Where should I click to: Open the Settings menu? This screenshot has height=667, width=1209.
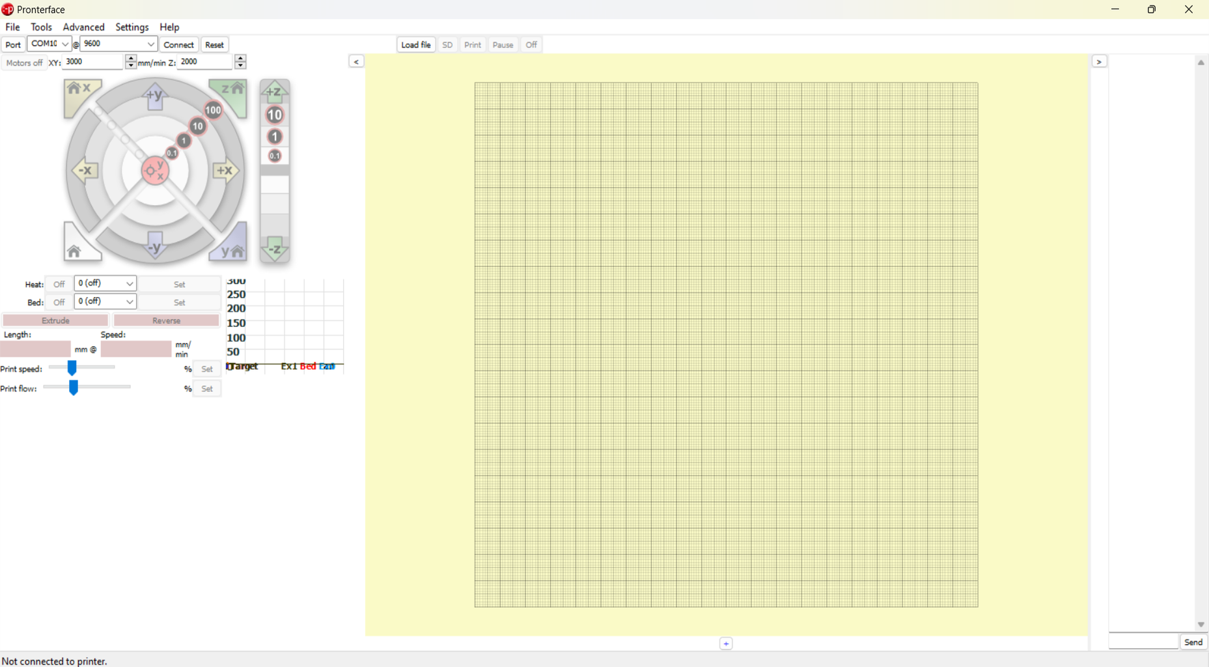coord(132,27)
